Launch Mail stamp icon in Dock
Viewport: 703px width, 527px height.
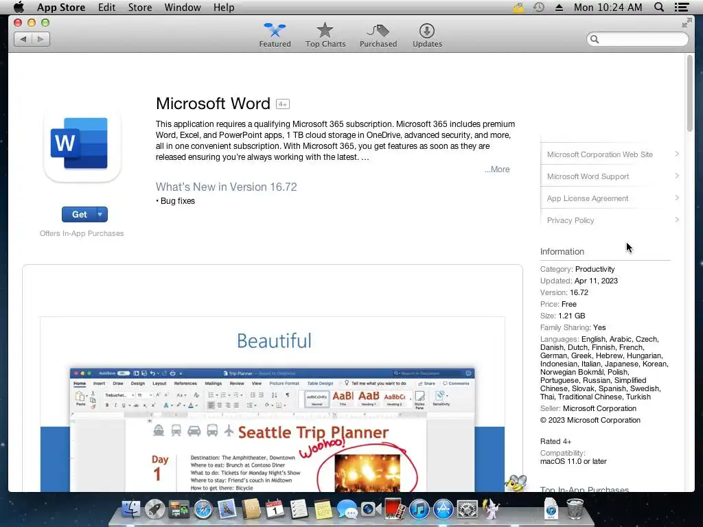pos(227,510)
